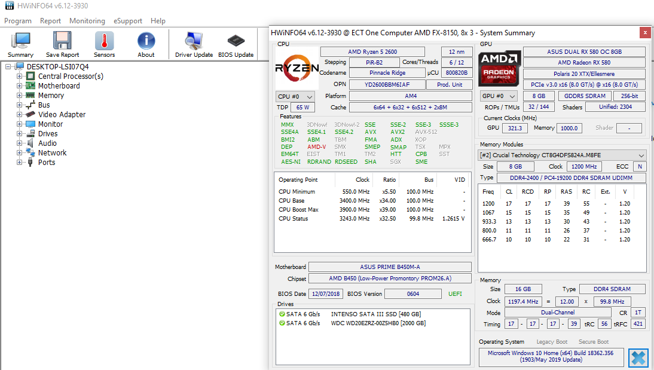Click the DESKTOP-LSI07Q4 computer icon
The height and width of the screenshot is (370, 654).
(19, 66)
